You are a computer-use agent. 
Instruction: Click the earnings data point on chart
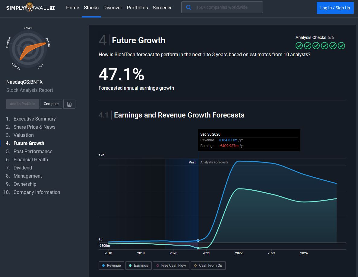[x=198, y=248]
